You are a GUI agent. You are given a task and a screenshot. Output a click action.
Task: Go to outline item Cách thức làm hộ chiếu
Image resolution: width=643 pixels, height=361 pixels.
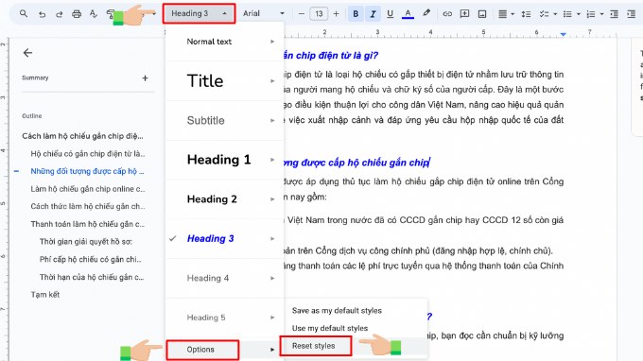(88, 206)
